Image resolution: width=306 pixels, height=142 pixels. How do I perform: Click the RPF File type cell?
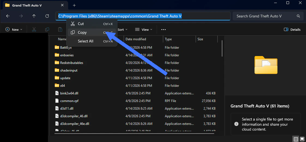(x=170, y=101)
